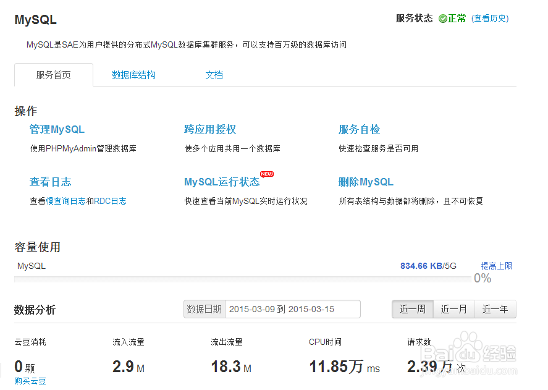Click the 容量使用 section heading

click(x=38, y=247)
